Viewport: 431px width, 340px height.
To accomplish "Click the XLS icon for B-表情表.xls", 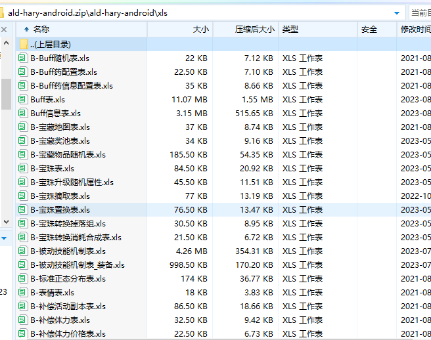I will click(x=24, y=292).
